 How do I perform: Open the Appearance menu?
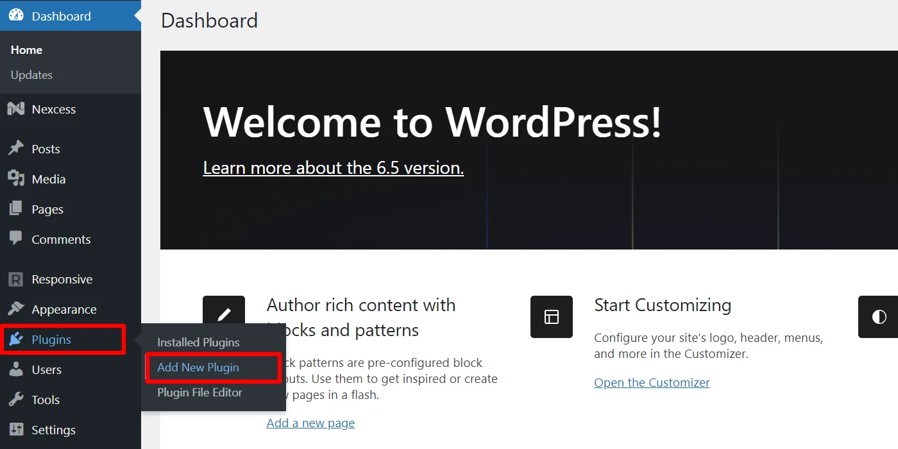click(x=64, y=310)
